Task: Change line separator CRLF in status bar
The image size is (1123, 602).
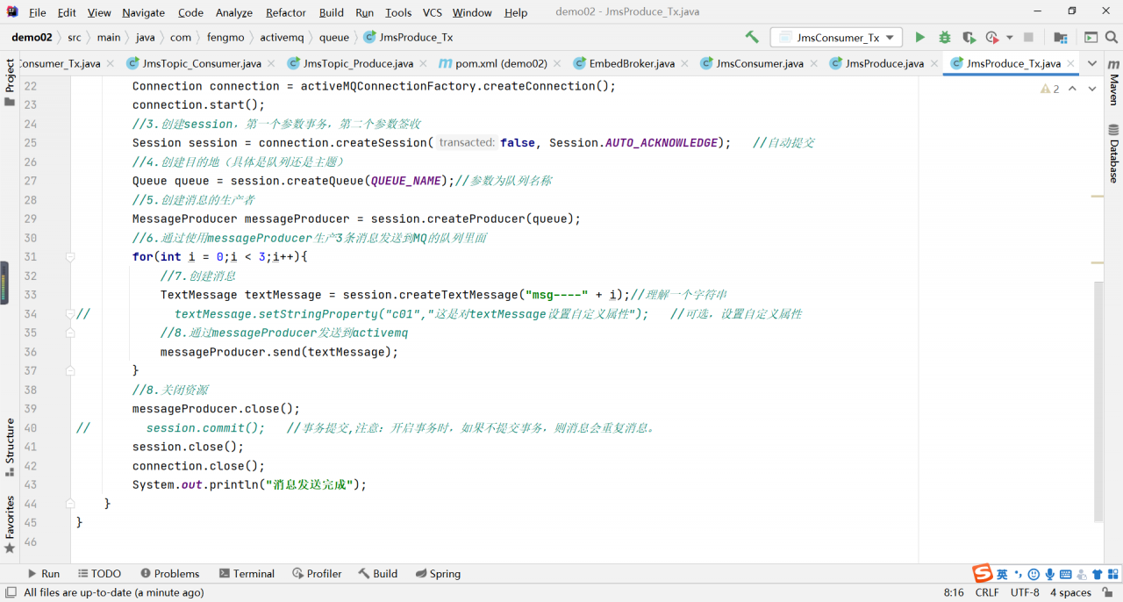Action: [x=987, y=592]
